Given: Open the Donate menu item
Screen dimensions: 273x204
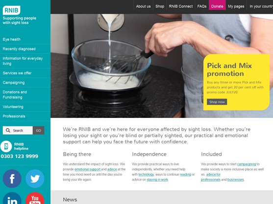Looking at the screenshot, I should [217, 6].
